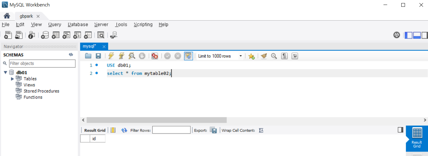The height and width of the screenshot is (156, 428).
Task: Open the Tools menu
Action: click(121, 24)
